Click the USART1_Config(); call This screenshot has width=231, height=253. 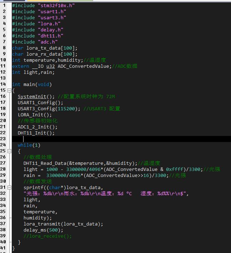point(40,103)
